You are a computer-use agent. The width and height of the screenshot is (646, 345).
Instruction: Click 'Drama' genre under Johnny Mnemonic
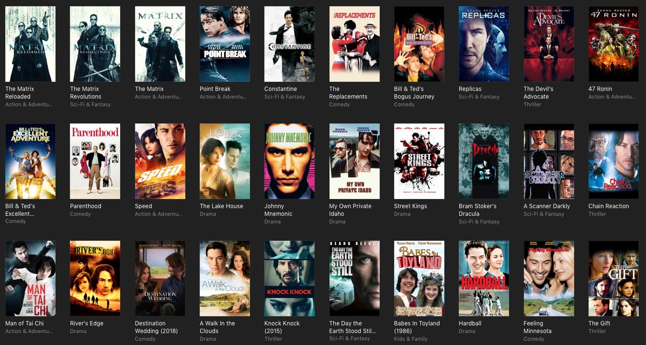[272, 222]
